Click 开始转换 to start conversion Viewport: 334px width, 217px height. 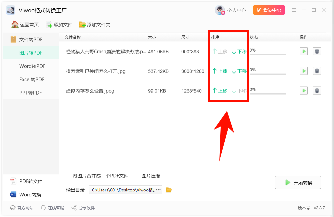pyautogui.click(x=298, y=182)
